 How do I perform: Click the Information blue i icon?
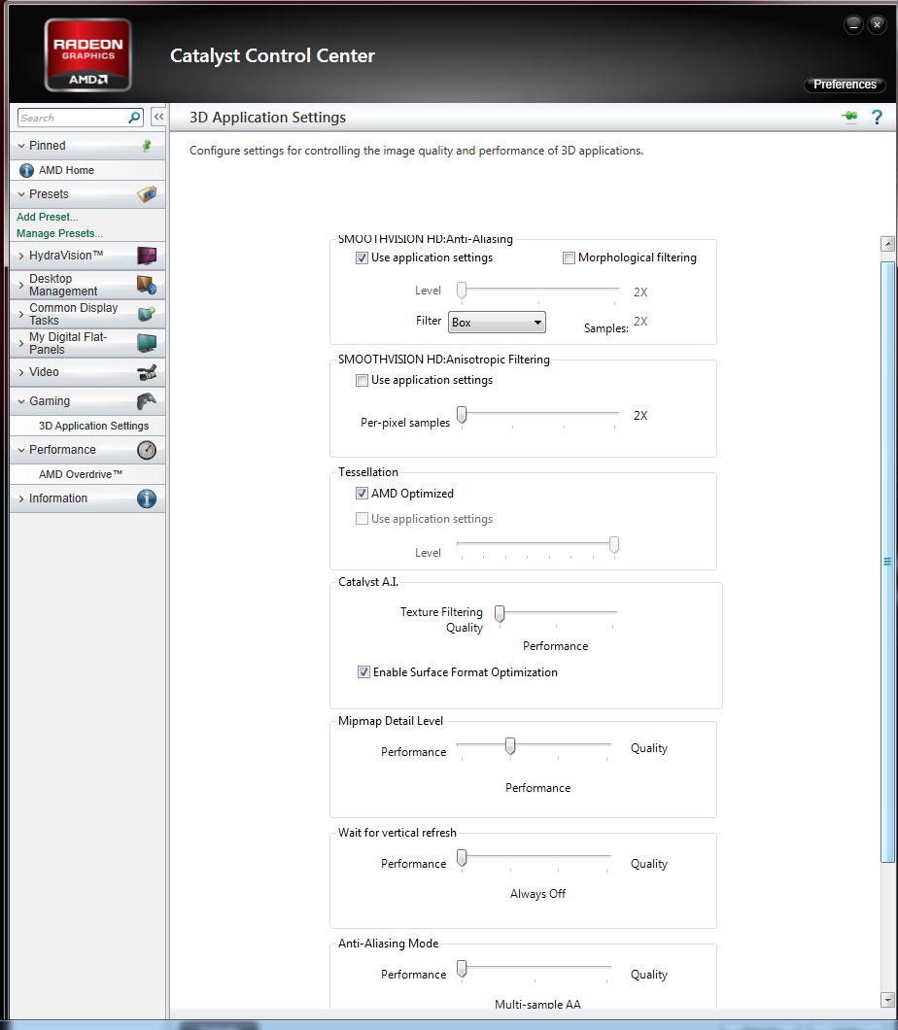(147, 498)
